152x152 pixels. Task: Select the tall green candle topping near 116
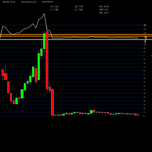(x=44, y=41)
